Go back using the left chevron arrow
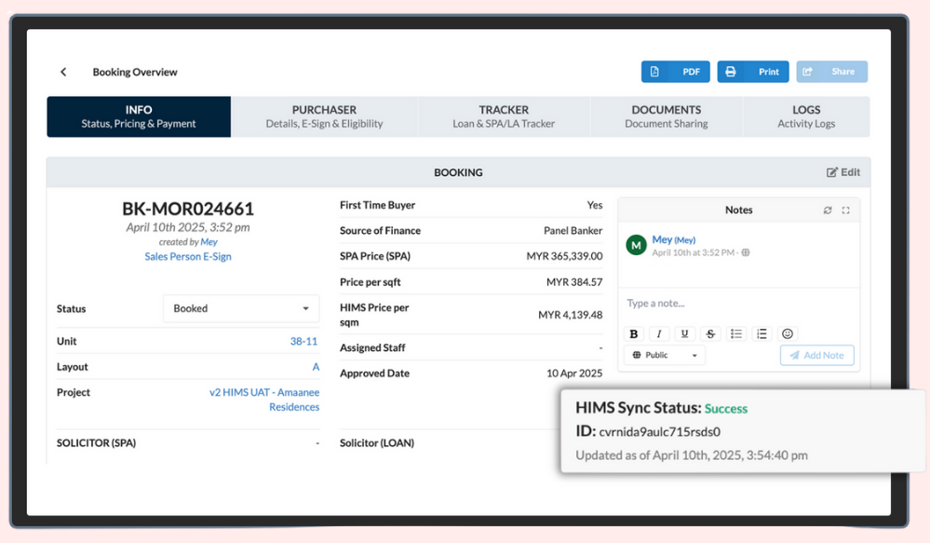Image resolution: width=930 pixels, height=543 pixels. pyautogui.click(x=63, y=72)
